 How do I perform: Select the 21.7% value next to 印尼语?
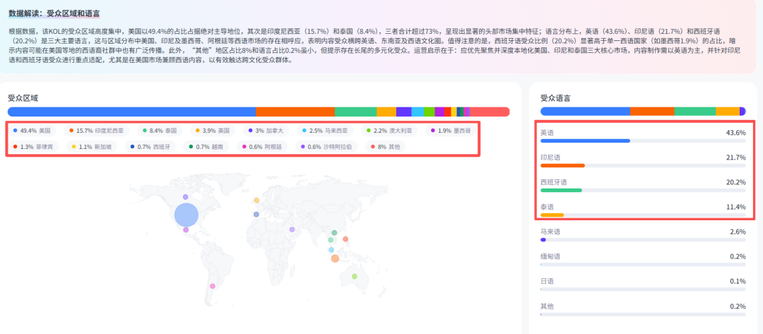(x=735, y=157)
